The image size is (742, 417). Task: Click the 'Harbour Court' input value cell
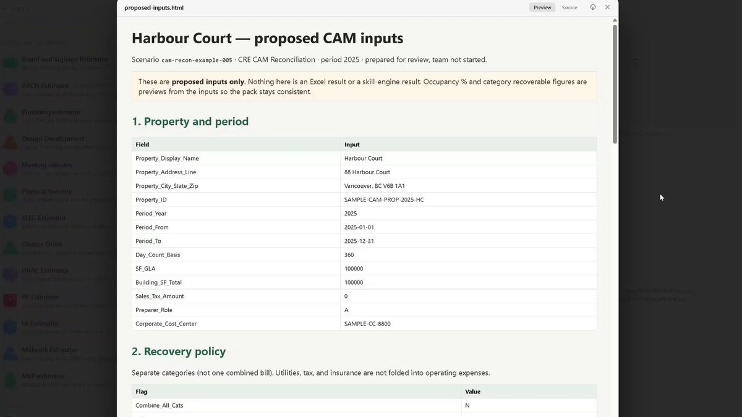pyautogui.click(x=469, y=158)
